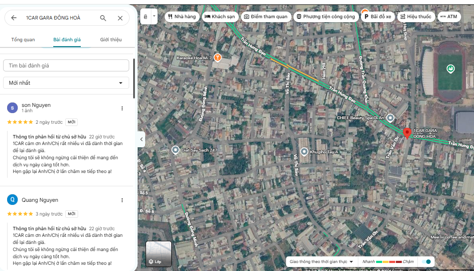Open the Lớp layers thumbnail
474x271 pixels.
click(159, 254)
